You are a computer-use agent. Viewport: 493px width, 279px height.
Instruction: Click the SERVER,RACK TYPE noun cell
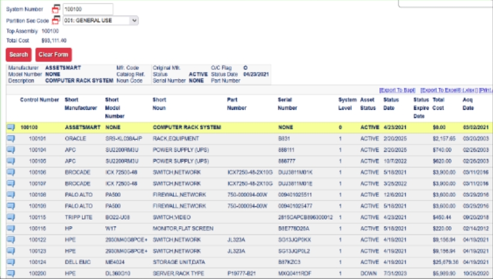(178, 274)
